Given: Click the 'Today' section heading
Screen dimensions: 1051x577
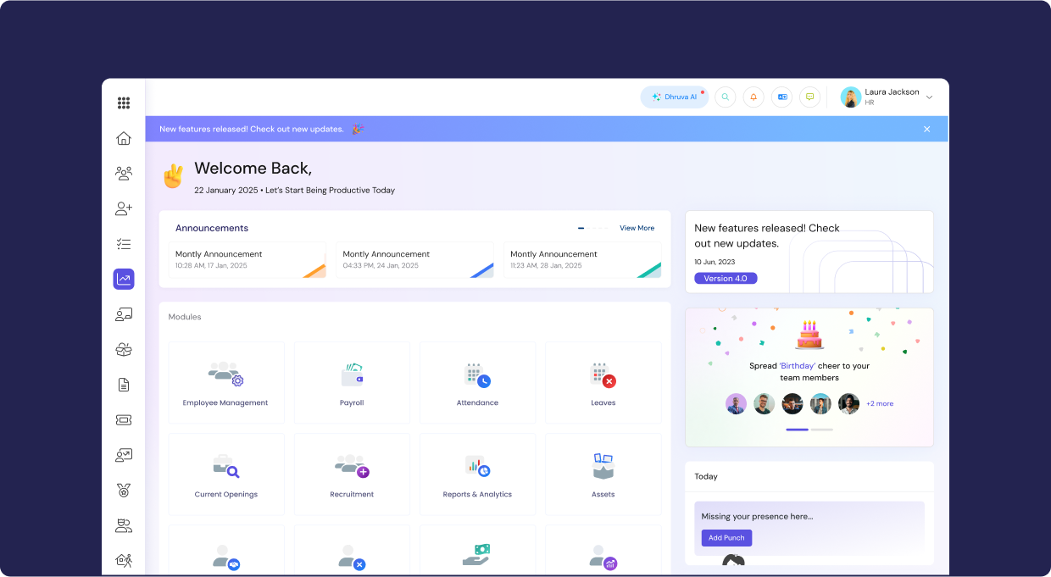Looking at the screenshot, I should point(706,476).
